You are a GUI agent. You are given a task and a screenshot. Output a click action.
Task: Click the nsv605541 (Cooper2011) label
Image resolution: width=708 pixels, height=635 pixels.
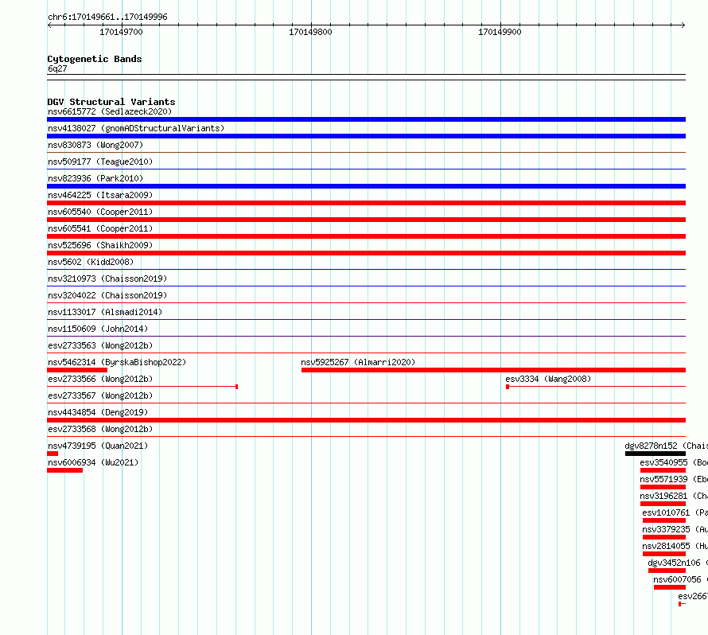point(100,228)
